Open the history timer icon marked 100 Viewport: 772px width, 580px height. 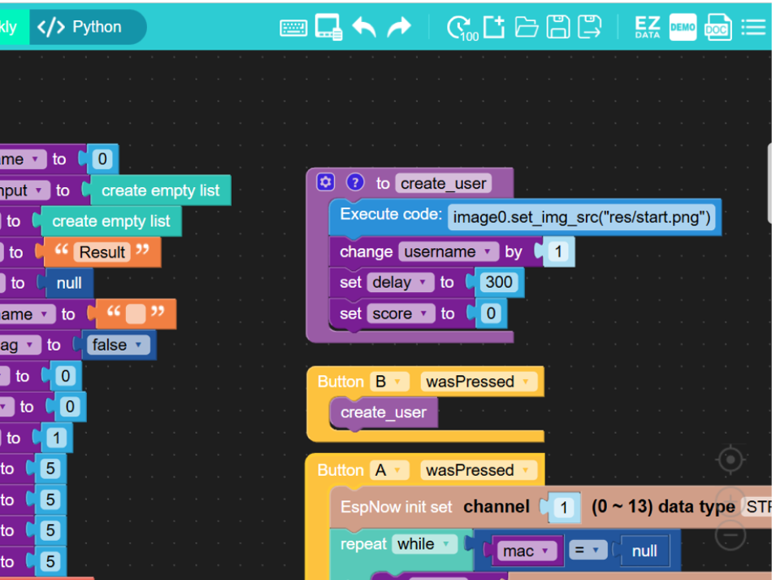click(462, 28)
